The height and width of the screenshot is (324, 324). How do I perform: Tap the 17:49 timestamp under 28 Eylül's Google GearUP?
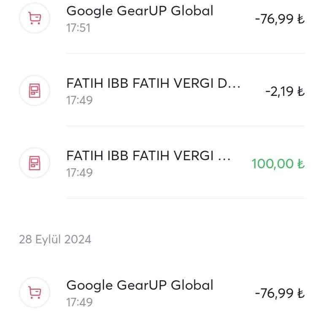pos(79,302)
